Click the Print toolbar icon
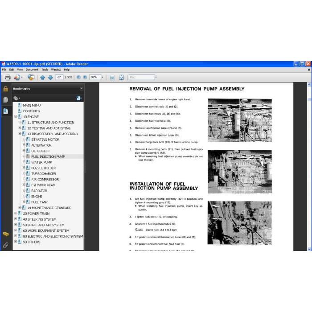 click(8, 77)
